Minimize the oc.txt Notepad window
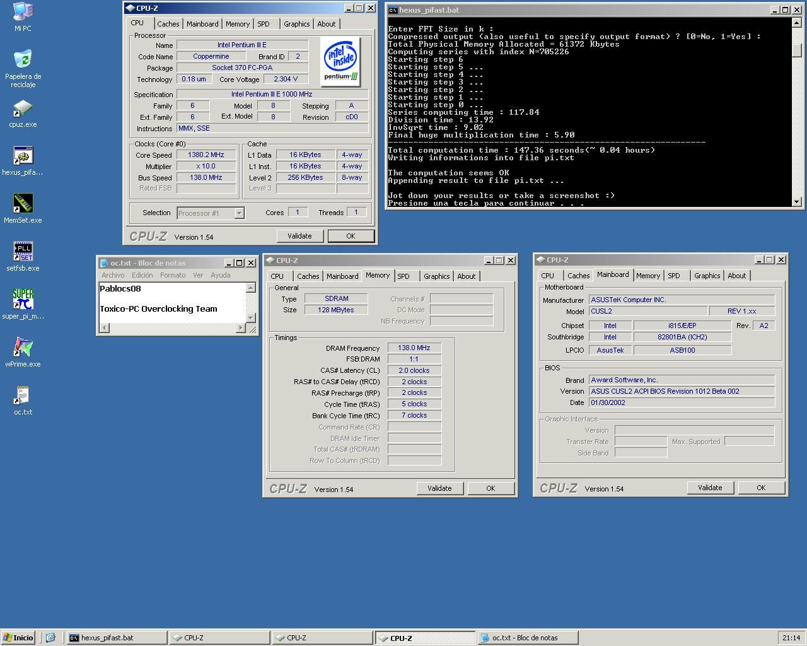The image size is (807, 646). [229, 263]
